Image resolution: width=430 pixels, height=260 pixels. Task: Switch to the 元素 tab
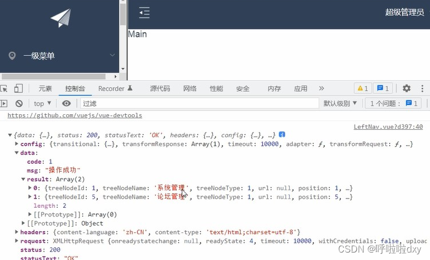(45, 88)
